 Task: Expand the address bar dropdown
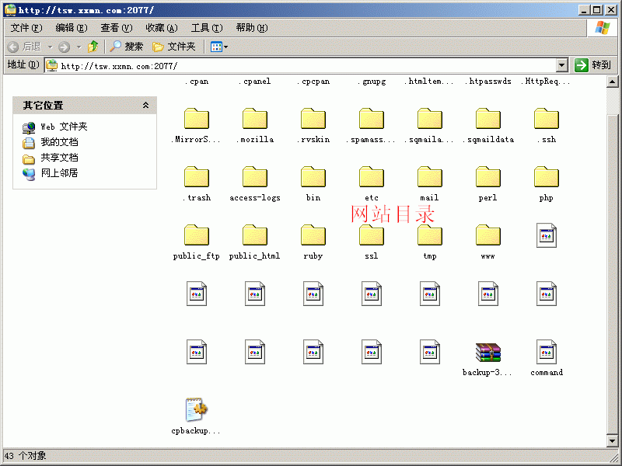coord(561,65)
